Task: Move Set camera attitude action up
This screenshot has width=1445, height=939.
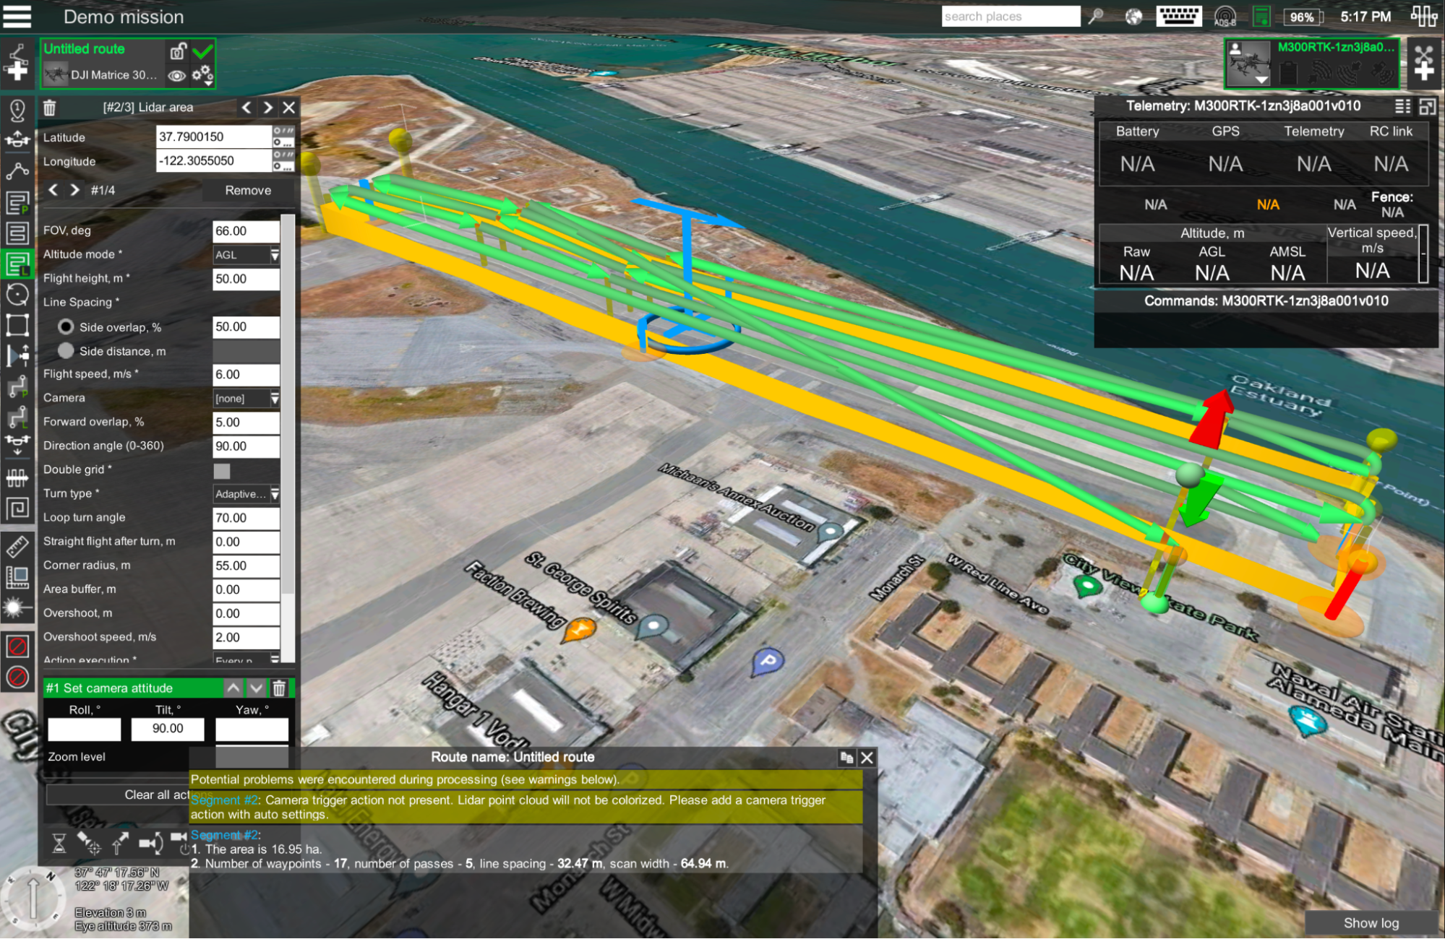Action: (234, 688)
